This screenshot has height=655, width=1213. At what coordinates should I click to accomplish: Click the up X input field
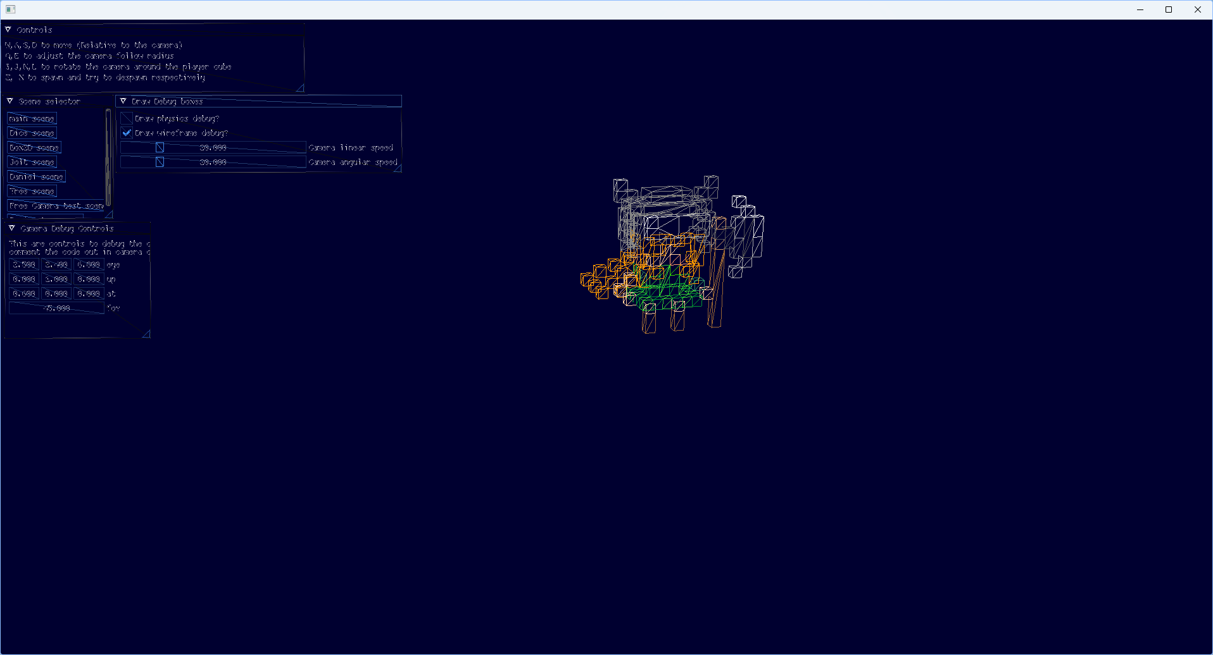tap(24, 279)
